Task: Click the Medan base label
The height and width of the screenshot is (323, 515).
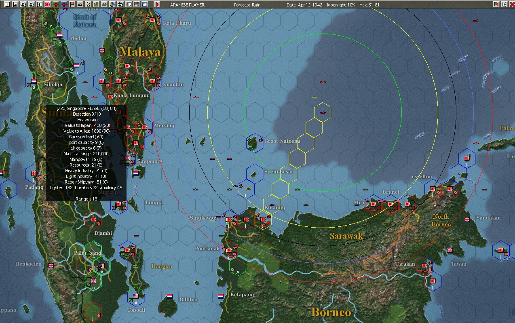Action: 78,38
